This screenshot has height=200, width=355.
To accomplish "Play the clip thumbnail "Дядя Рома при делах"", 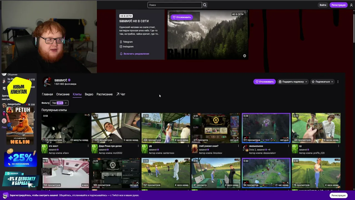I will pyautogui.click(x=116, y=128).
